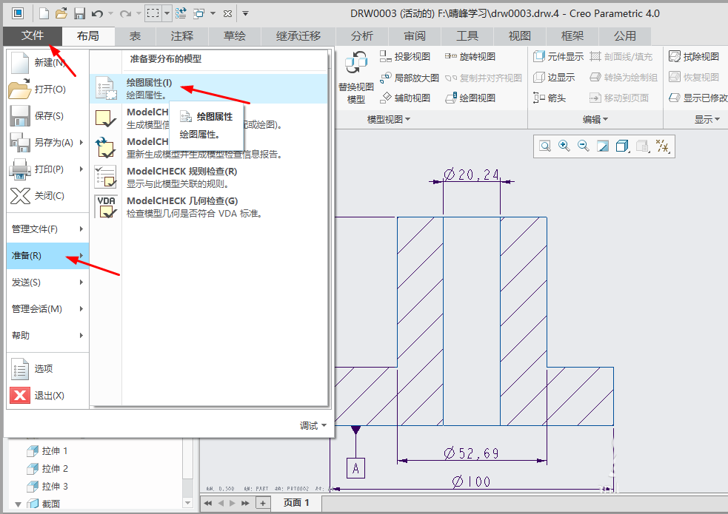Image resolution: width=728 pixels, height=514 pixels.
Task: Click the close window icon in quick access toolbar
Action: click(227, 13)
